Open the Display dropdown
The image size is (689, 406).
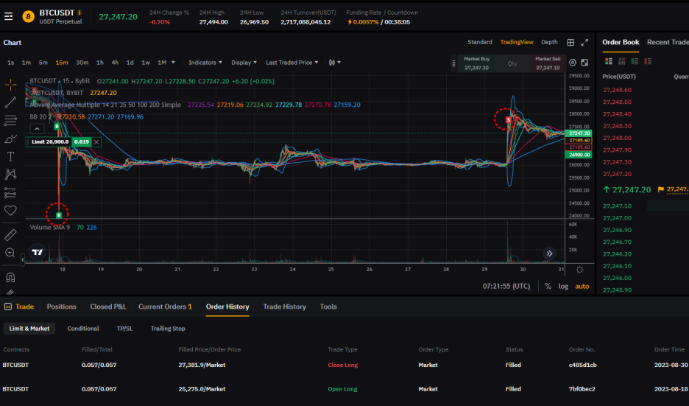pos(244,63)
